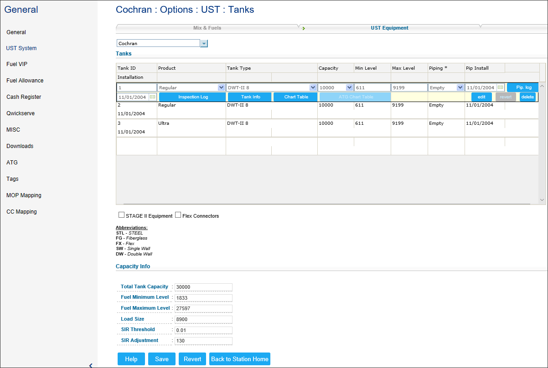This screenshot has width=548, height=368.
Task: Open MOP Mapping sidebar item
Action: point(24,195)
